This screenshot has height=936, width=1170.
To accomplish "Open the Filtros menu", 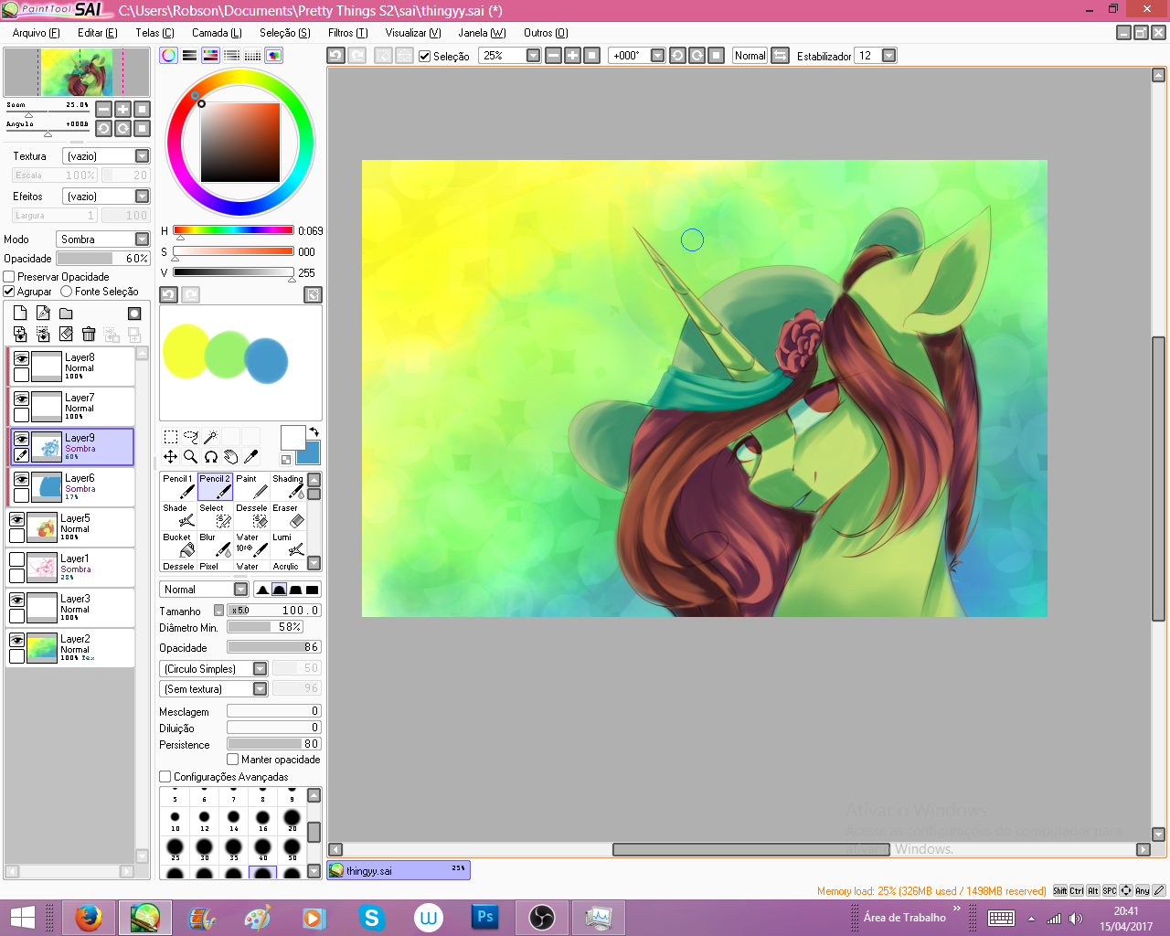I will [347, 33].
